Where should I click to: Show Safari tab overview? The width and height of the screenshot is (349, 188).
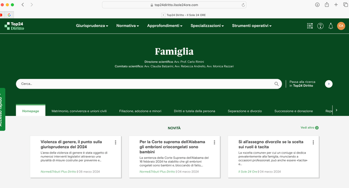[345, 4]
